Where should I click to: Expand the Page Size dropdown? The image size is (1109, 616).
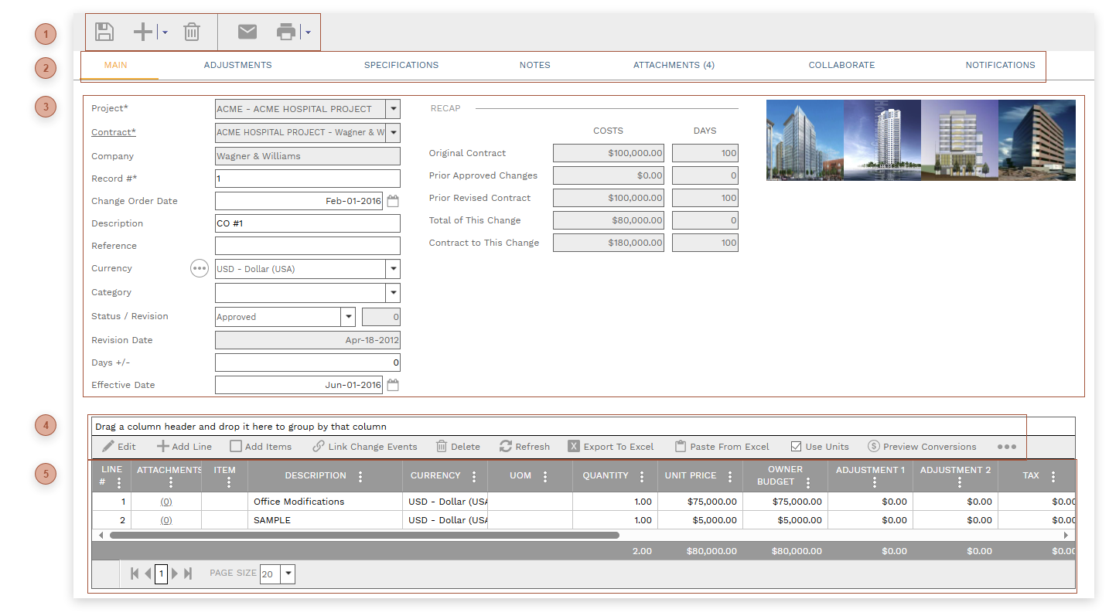click(x=288, y=573)
